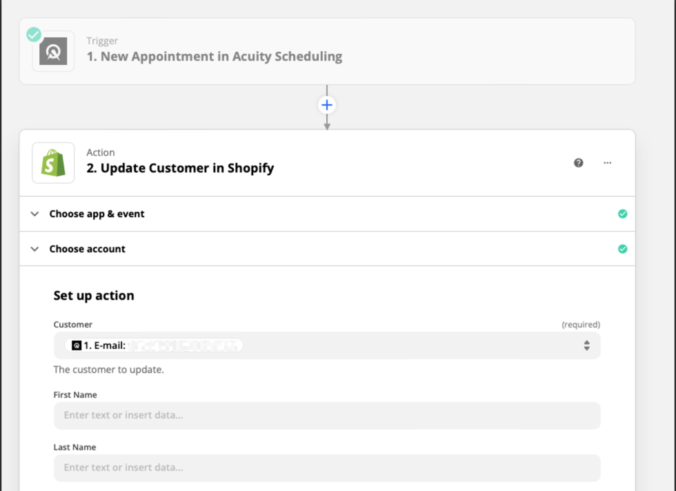The width and height of the screenshot is (676, 491).
Task: Click the Customer field label
Action: click(73, 324)
